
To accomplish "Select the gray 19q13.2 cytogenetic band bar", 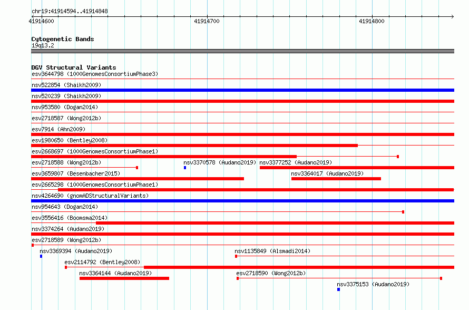I will [242, 51].
